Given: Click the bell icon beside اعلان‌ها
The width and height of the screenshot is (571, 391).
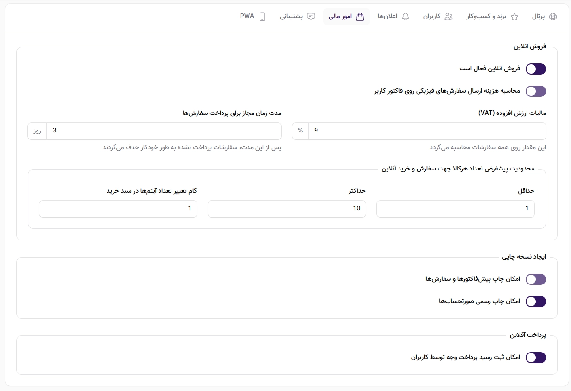Looking at the screenshot, I should (406, 17).
